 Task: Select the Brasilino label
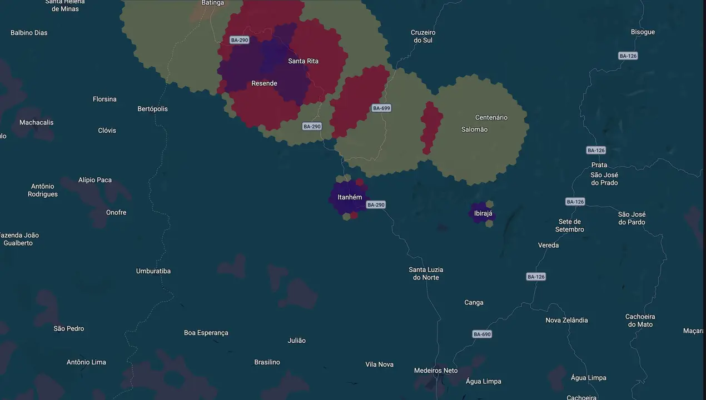point(267,362)
